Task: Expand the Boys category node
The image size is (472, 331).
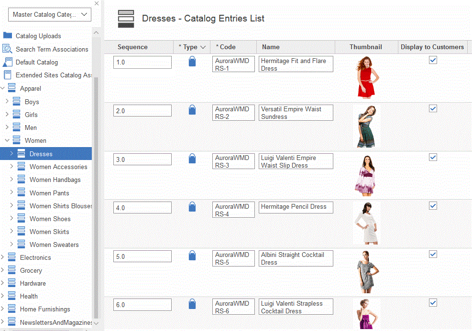Action: (x=7, y=101)
